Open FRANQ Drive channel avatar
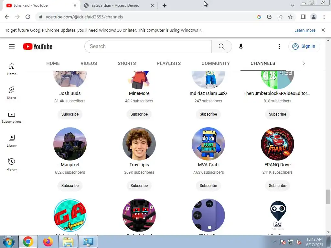 (277, 144)
